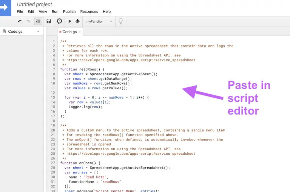Open the View menu

click(x=43, y=11)
